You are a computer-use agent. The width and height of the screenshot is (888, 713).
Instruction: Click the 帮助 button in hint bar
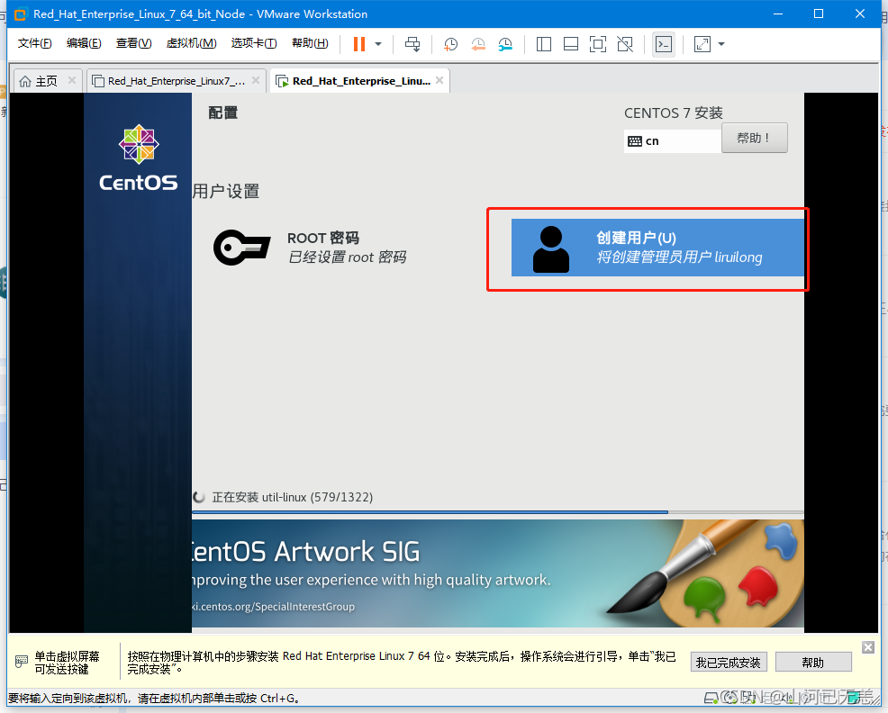pyautogui.click(x=813, y=662)
